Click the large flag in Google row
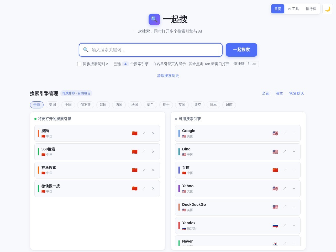This screenshot has width=336, height=252. [x=275, y=133]
